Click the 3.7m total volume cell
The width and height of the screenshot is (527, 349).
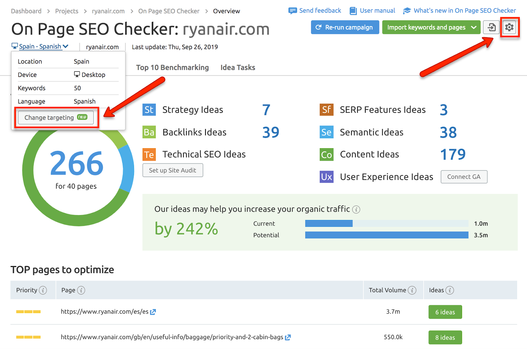pyautogui.click(x=393, y=311)
